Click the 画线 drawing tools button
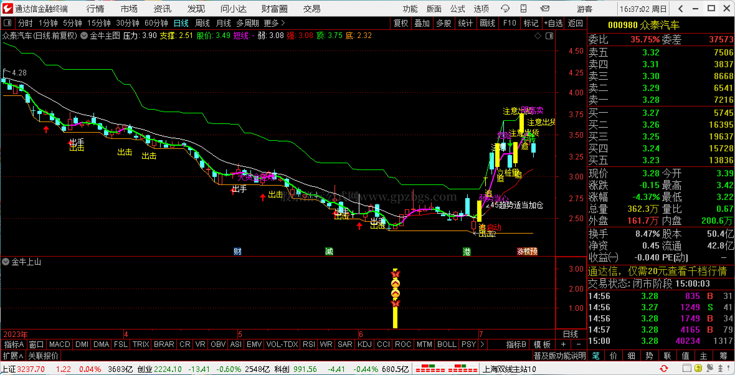Viewport: 735px width, 375px height. coord(487,23)
